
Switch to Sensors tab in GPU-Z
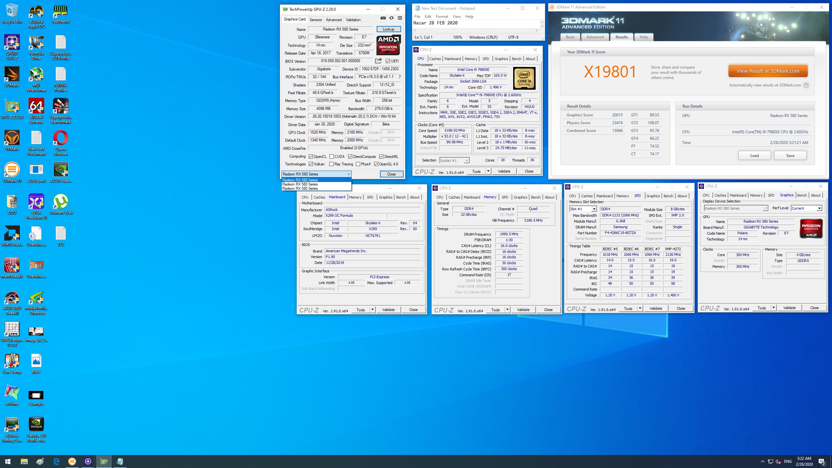tap(316, 19)
